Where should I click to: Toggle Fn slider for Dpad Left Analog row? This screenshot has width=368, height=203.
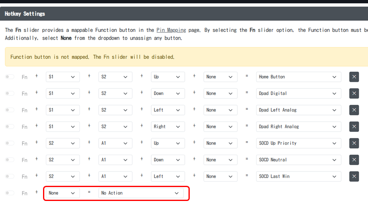9,110
